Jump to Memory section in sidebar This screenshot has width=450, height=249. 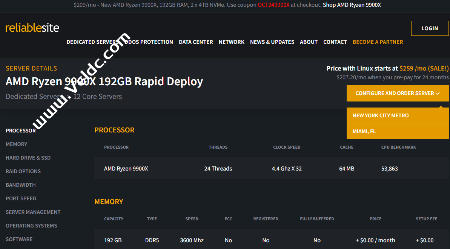pos(17,144)
